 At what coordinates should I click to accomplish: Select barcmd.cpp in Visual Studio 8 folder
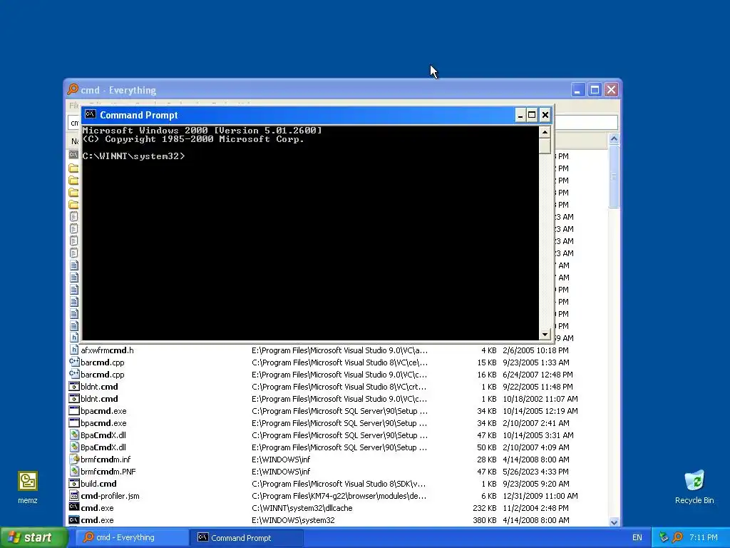[x=103, y=362]
